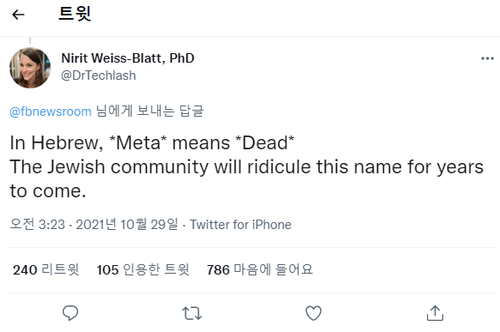The width and height of the screenshot is (500, 332).
Task: Share the tweet with the upload icon
Action: pyautogui.click(x=435, y=313)
